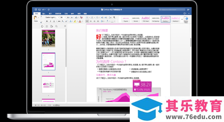Toggle Bold formatting
224x122 pixels.
pyautogui.click(x=47, y=21)
